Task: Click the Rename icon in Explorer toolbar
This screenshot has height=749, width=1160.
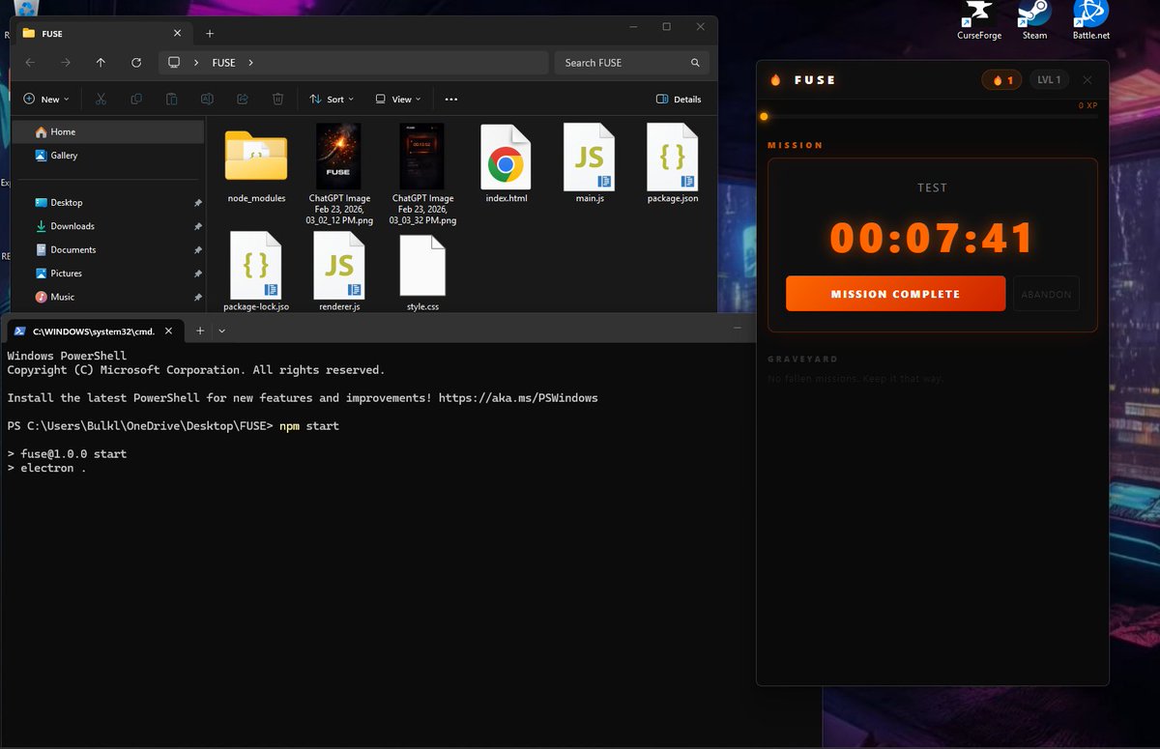Action: pyautogui.click(x=207, y=99)
